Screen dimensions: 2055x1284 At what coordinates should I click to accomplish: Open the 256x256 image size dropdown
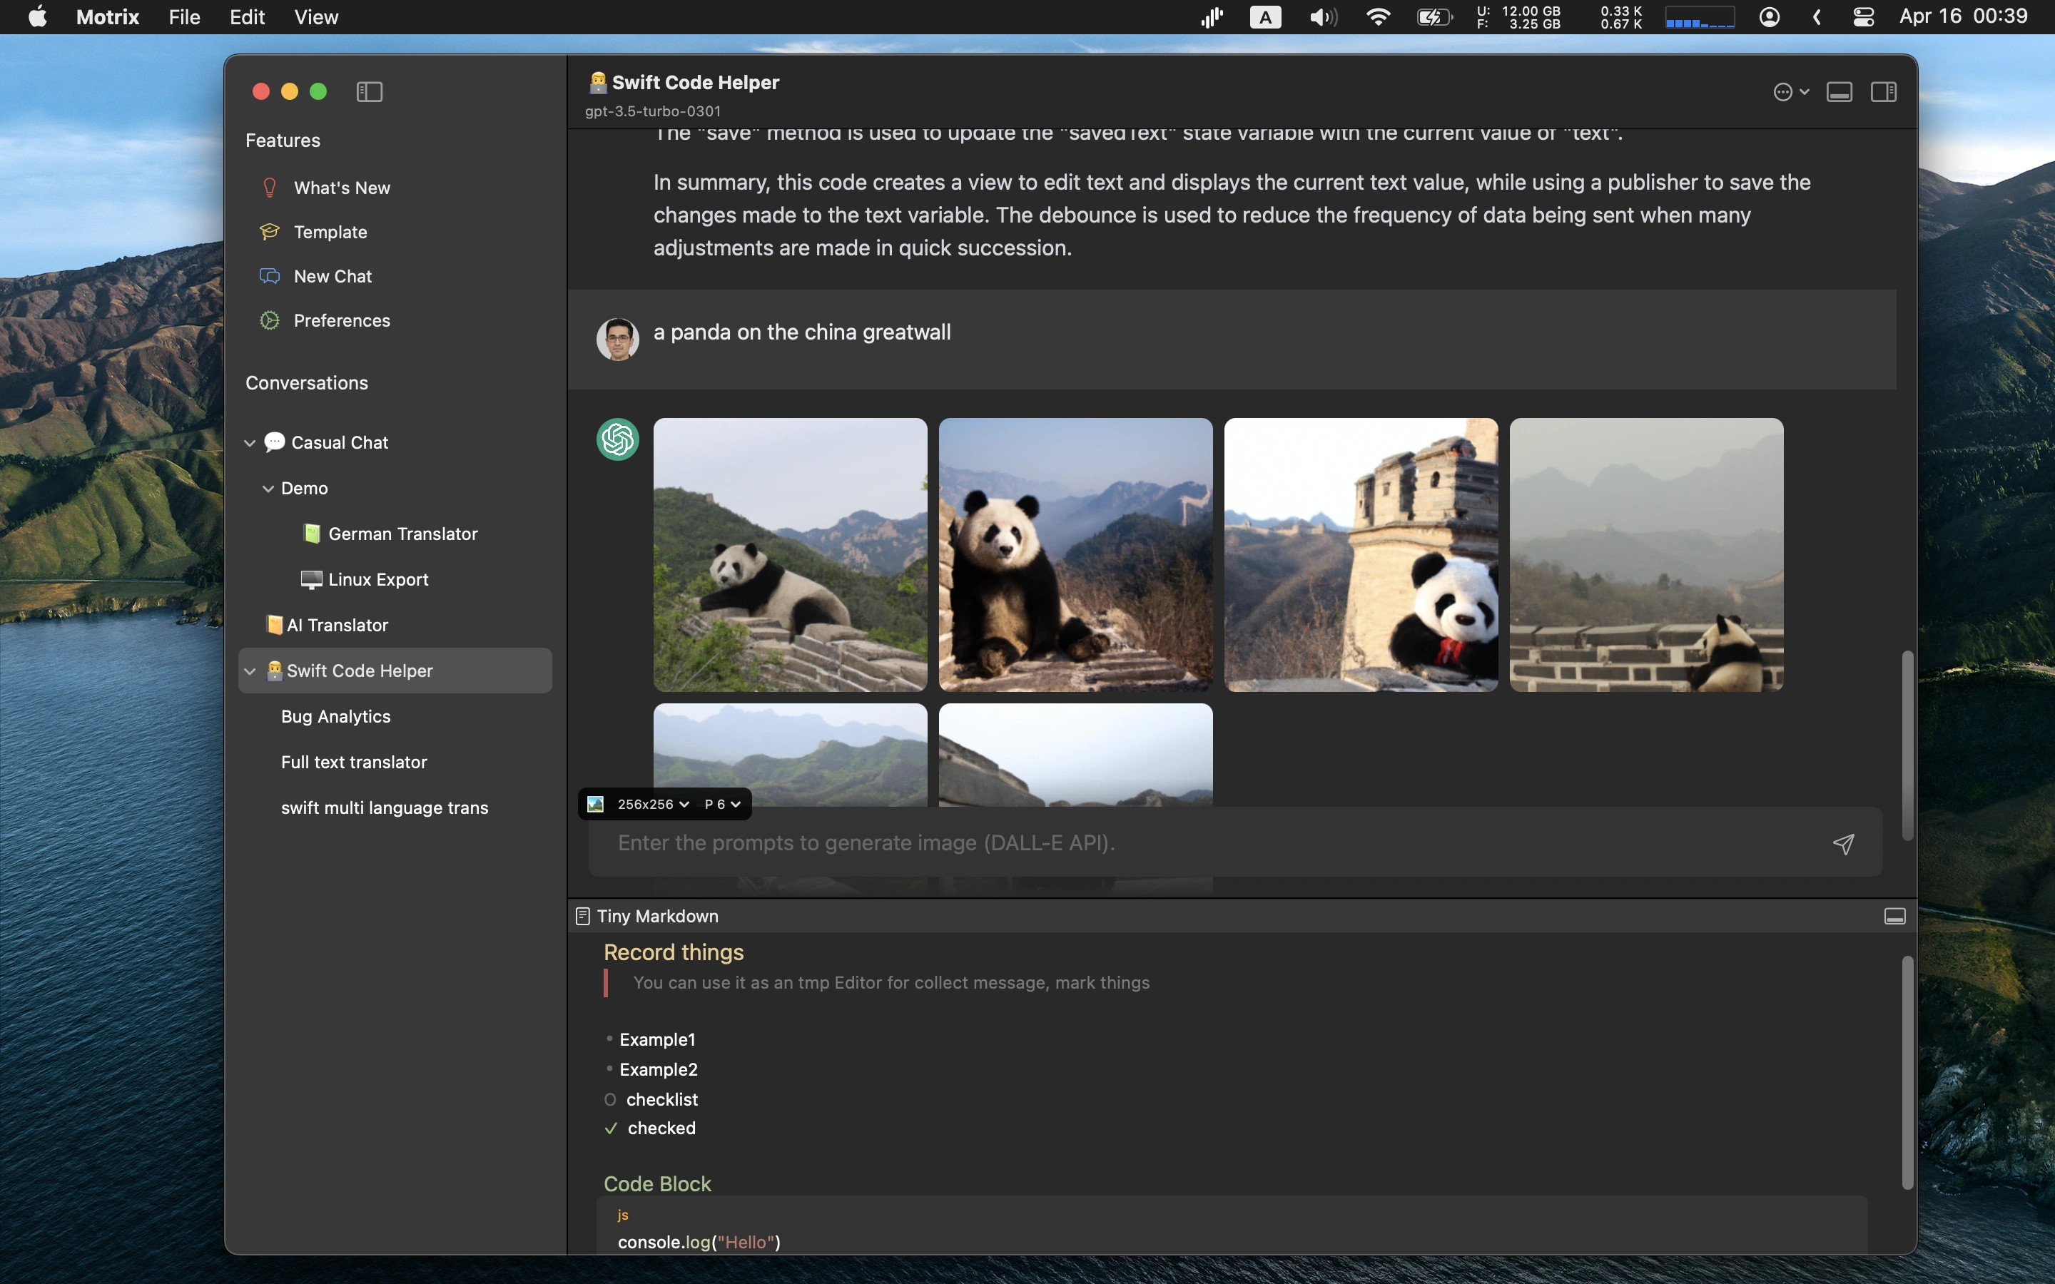point(652,804)
